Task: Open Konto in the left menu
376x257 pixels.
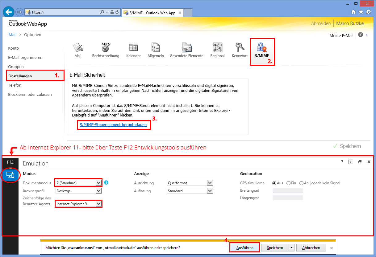Action: (13, 48)
